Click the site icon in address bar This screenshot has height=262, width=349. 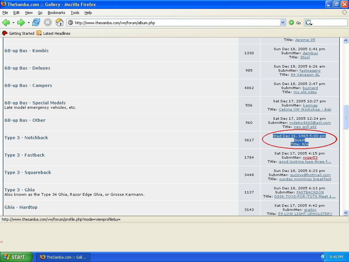(x=70, y=23)
